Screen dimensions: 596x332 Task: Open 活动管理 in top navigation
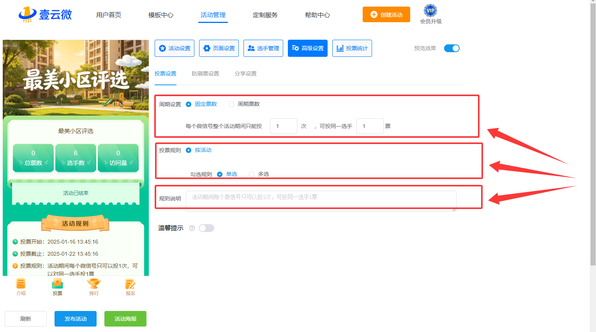pos(213,15)
